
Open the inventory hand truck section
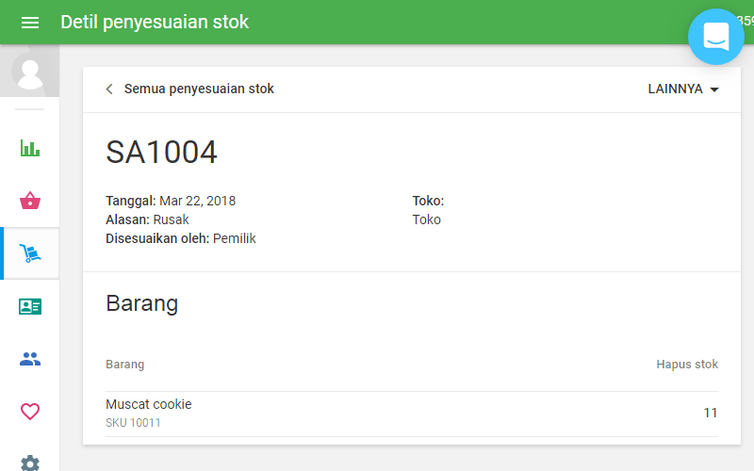pyautogui.click(x=30, y=252)
